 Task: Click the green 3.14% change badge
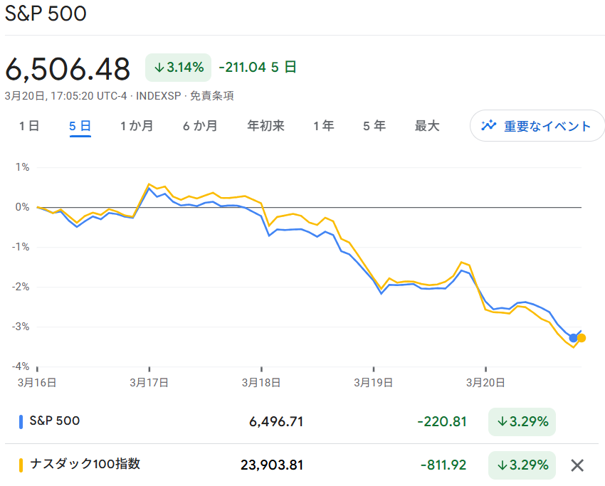177,67
